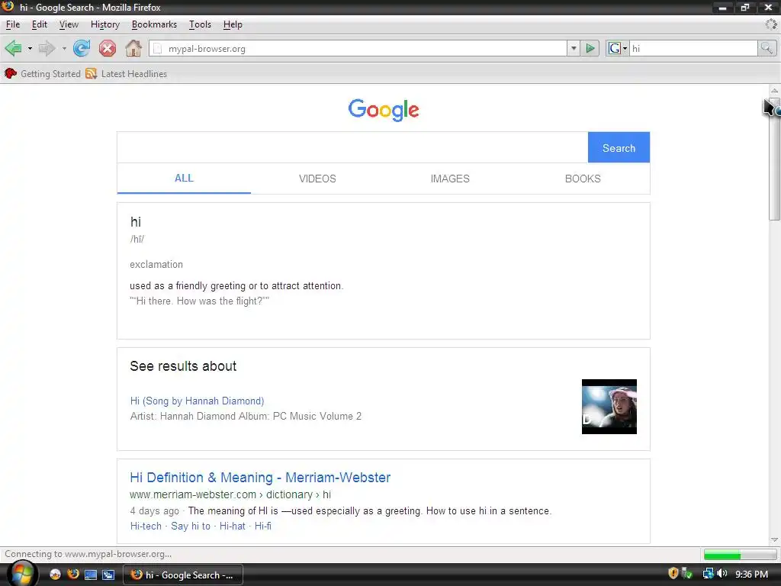Switch to the VIDEOS tab
Screen dimensions: 781x586
pos(317,179)
